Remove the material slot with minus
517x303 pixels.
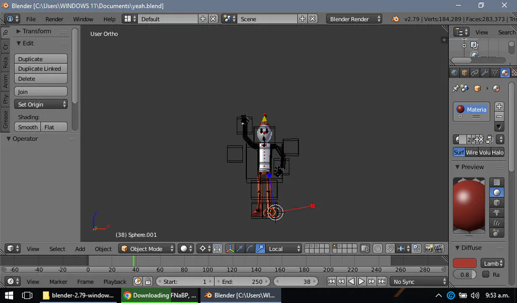click(499, 117)
